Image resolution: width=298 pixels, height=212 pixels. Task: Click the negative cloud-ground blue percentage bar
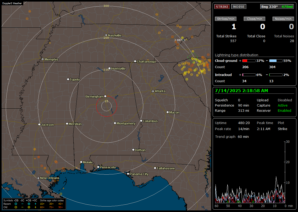[276, 61]
